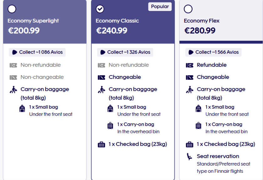Click the checked Economy Classic radio button
263x180 pixels.
(x=100, y=9)
